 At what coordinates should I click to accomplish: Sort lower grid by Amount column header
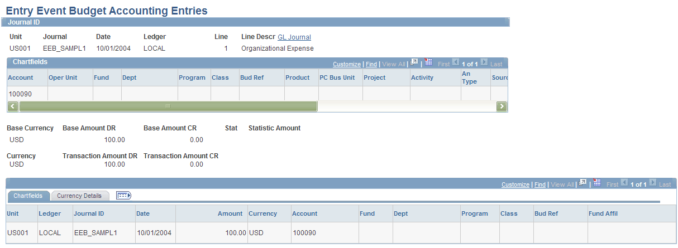pyautogui.click(x=230, y=213)
